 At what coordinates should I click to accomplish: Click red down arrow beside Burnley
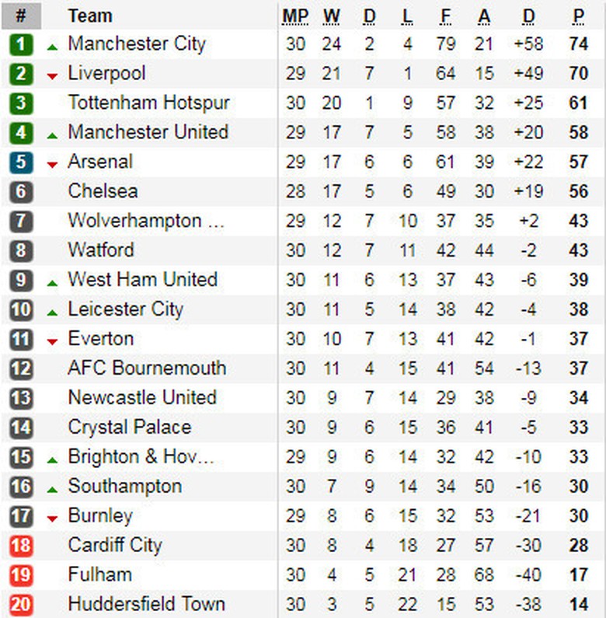point(53,518)
